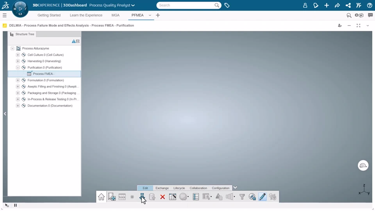Open the notifications bell icon
The image size is (375, 211).
(x=316, y=5)
